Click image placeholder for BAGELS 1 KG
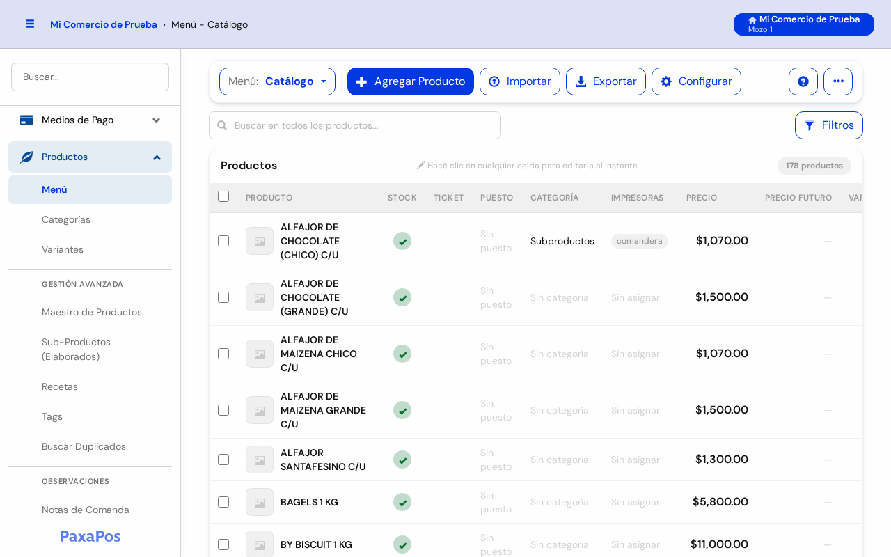This screenshot has width=891, height=557. pyautogui.click(x=260, y=502)
